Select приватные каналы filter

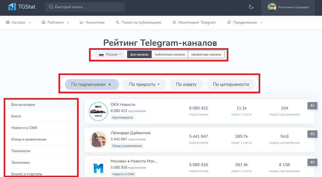(x=206, y=54)
